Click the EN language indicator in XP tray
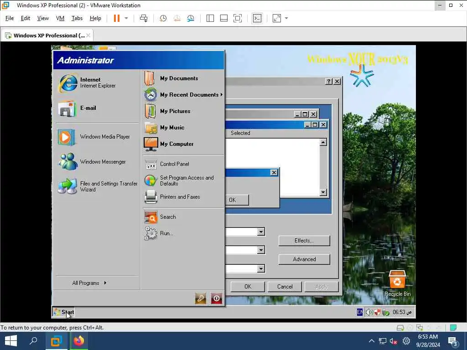Viewport: 467px width, 350px height. 360,312
